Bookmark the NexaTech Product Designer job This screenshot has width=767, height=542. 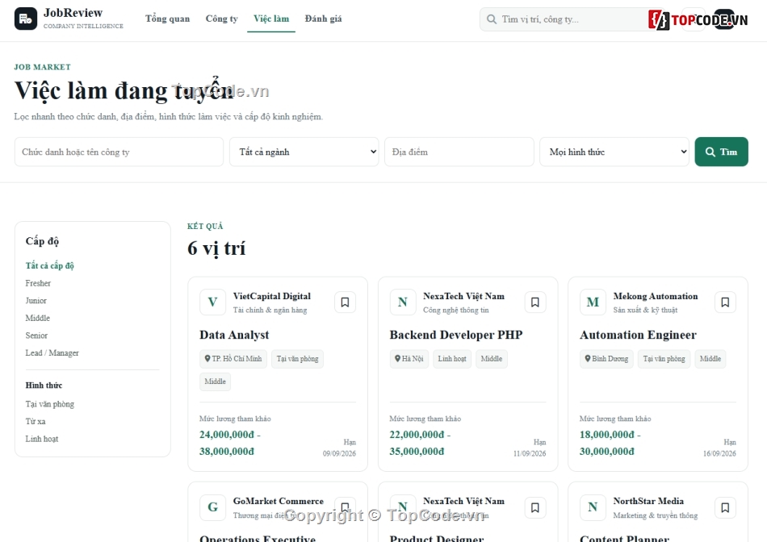click(535, 507)
